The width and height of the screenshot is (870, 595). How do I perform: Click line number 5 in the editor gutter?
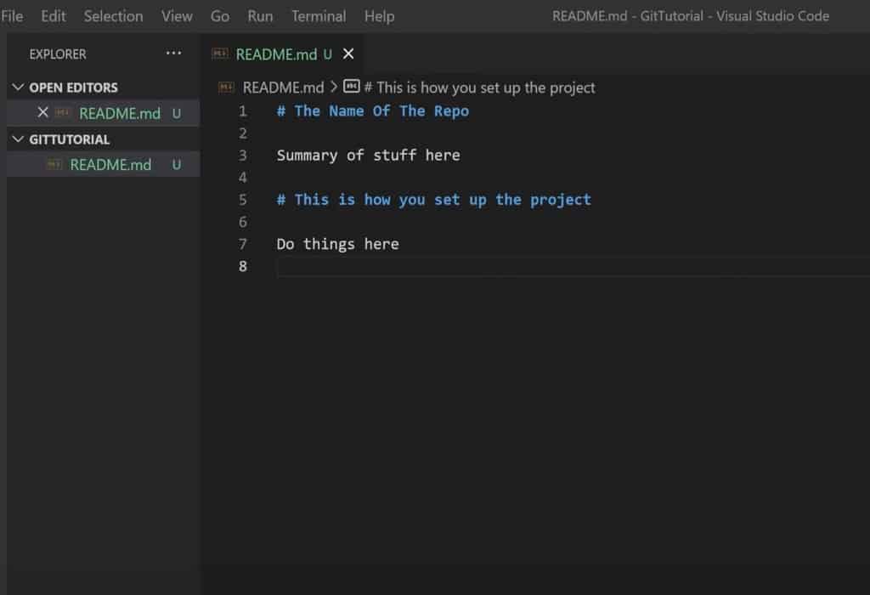243,199
